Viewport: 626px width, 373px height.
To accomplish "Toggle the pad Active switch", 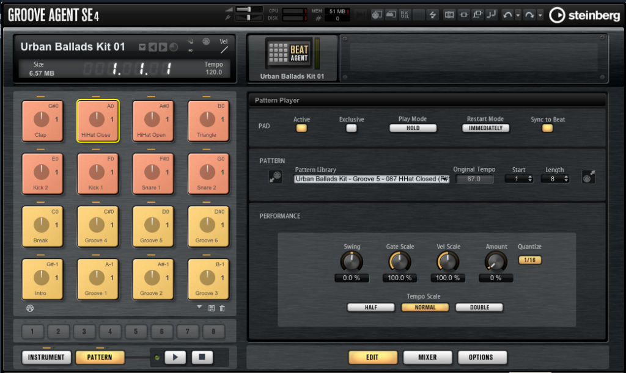I will coord(301,128).
